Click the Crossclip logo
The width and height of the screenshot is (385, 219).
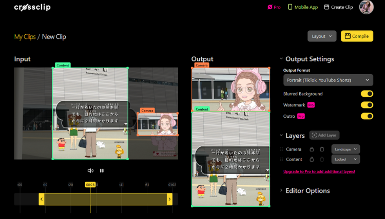tap(32, 7)
